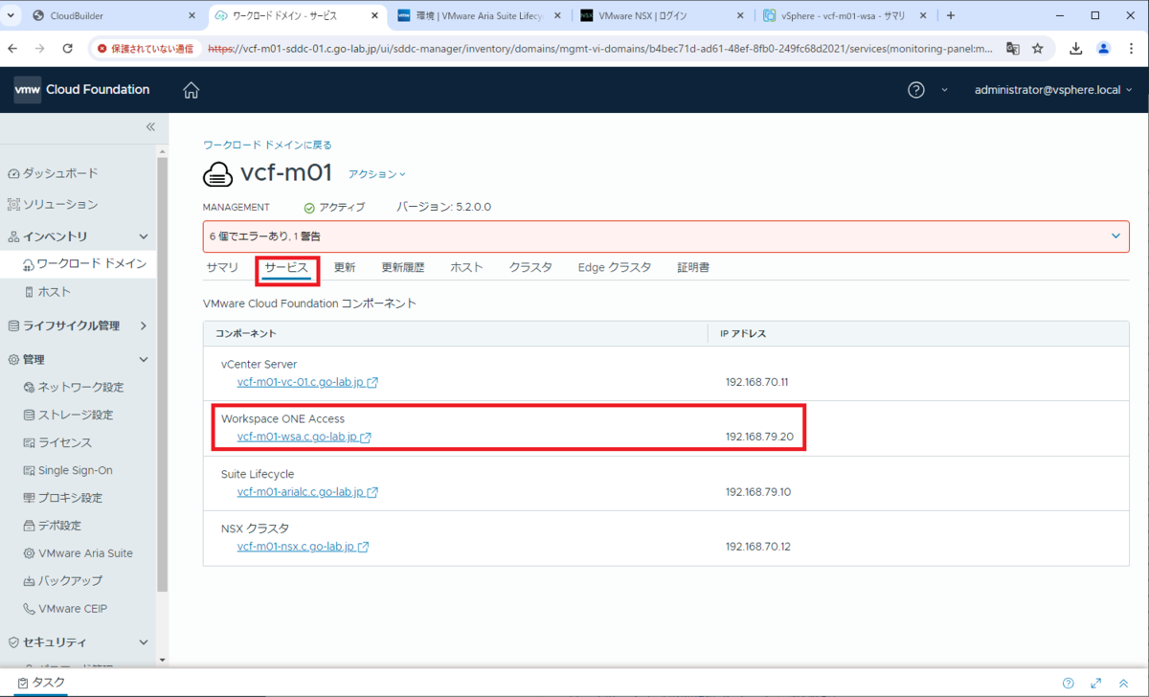Image resolution: width=1149 pixels, height=697 pixels.
Task: Open dropdown arrow next to the help icon
Action: pyautogui.click(x=943, y=90)
